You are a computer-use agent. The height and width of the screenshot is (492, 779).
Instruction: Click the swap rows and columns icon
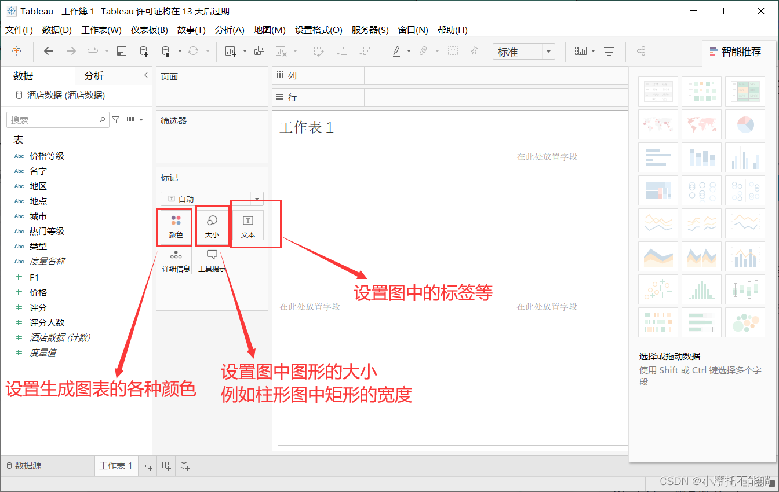tap(318, 51)
